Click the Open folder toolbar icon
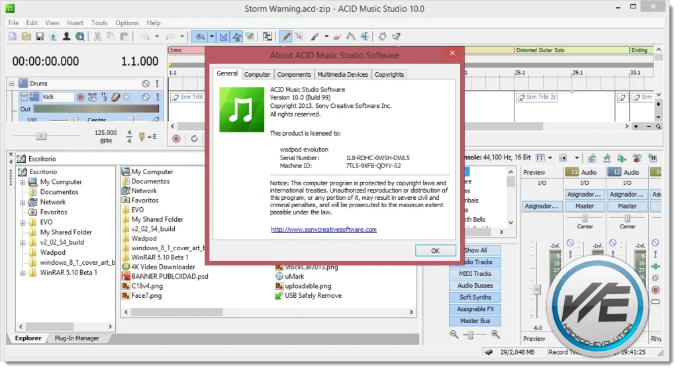 26,36
